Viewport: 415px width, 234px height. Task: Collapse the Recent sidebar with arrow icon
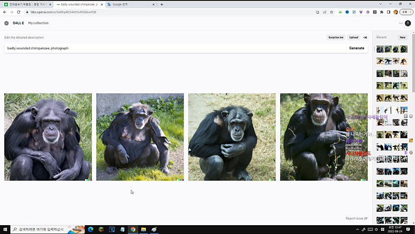(x=365, y=37)
